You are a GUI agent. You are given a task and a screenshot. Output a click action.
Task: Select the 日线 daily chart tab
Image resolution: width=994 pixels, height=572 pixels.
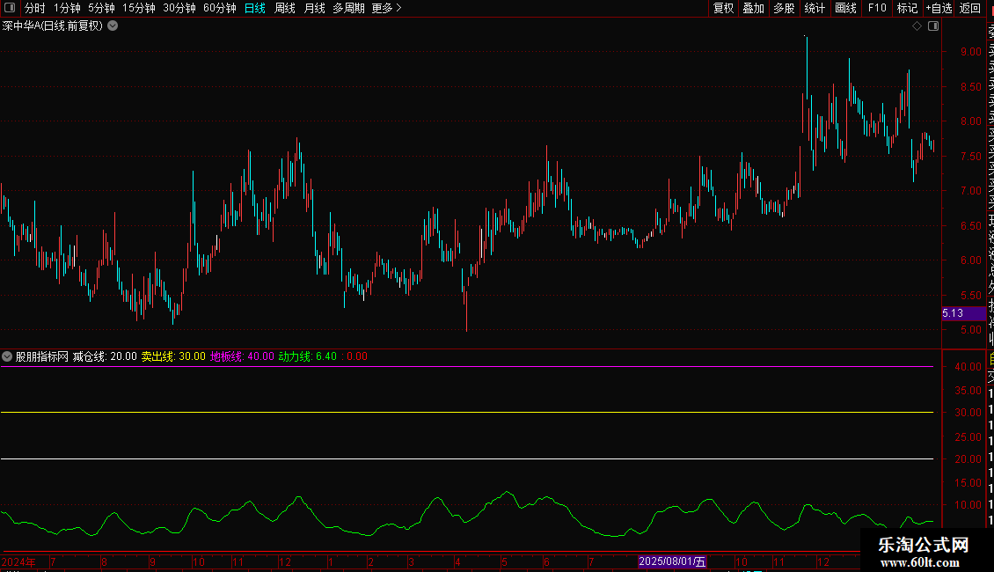[x=255, y=8]
